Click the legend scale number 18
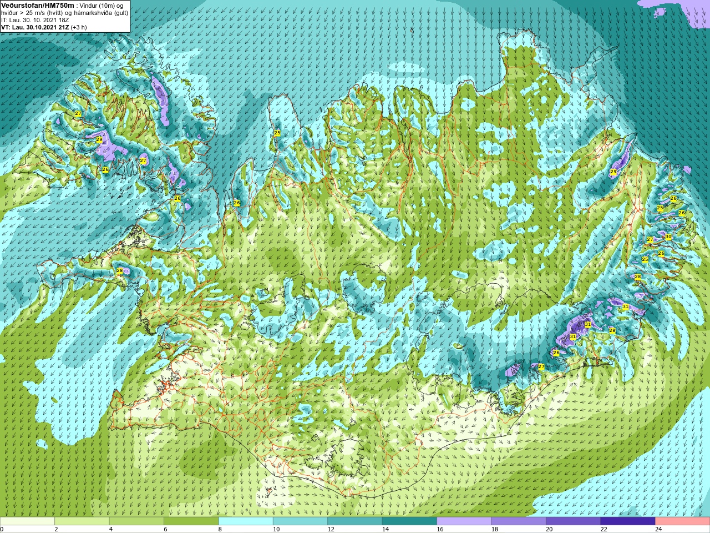The width and height of the screenshot is (710, 533). 495,529
